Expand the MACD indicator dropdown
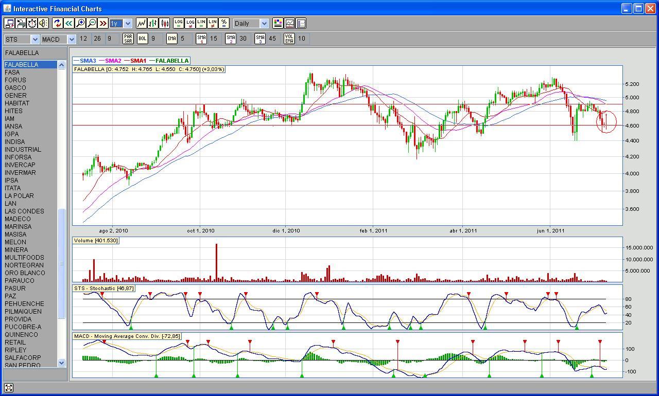 (72, 39)
